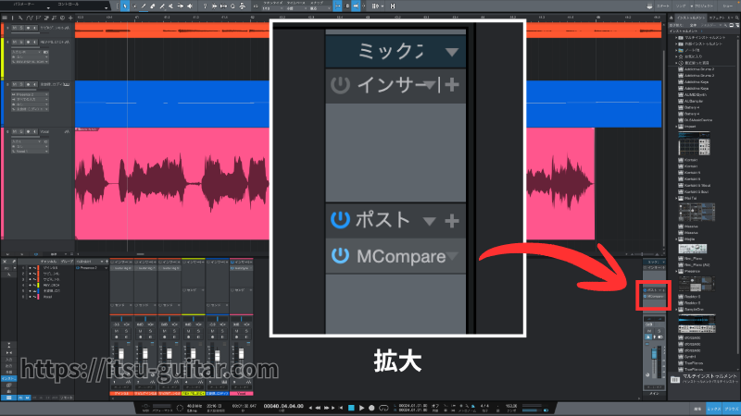Mute the main output channel
The height and width of the screenshot is (416, 741).
pyautogui.click(x=649, y=331)
